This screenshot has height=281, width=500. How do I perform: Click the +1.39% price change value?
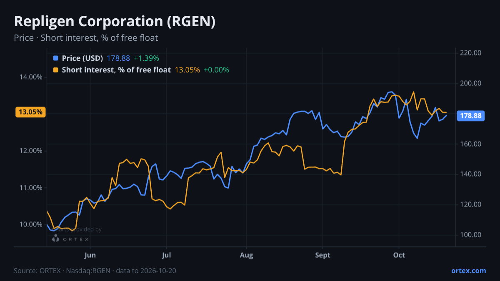coord(146,58)
